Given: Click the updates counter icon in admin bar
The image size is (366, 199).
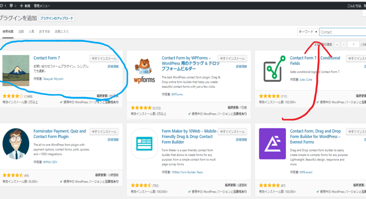Looking at the screenshot, I should point(3,6).
